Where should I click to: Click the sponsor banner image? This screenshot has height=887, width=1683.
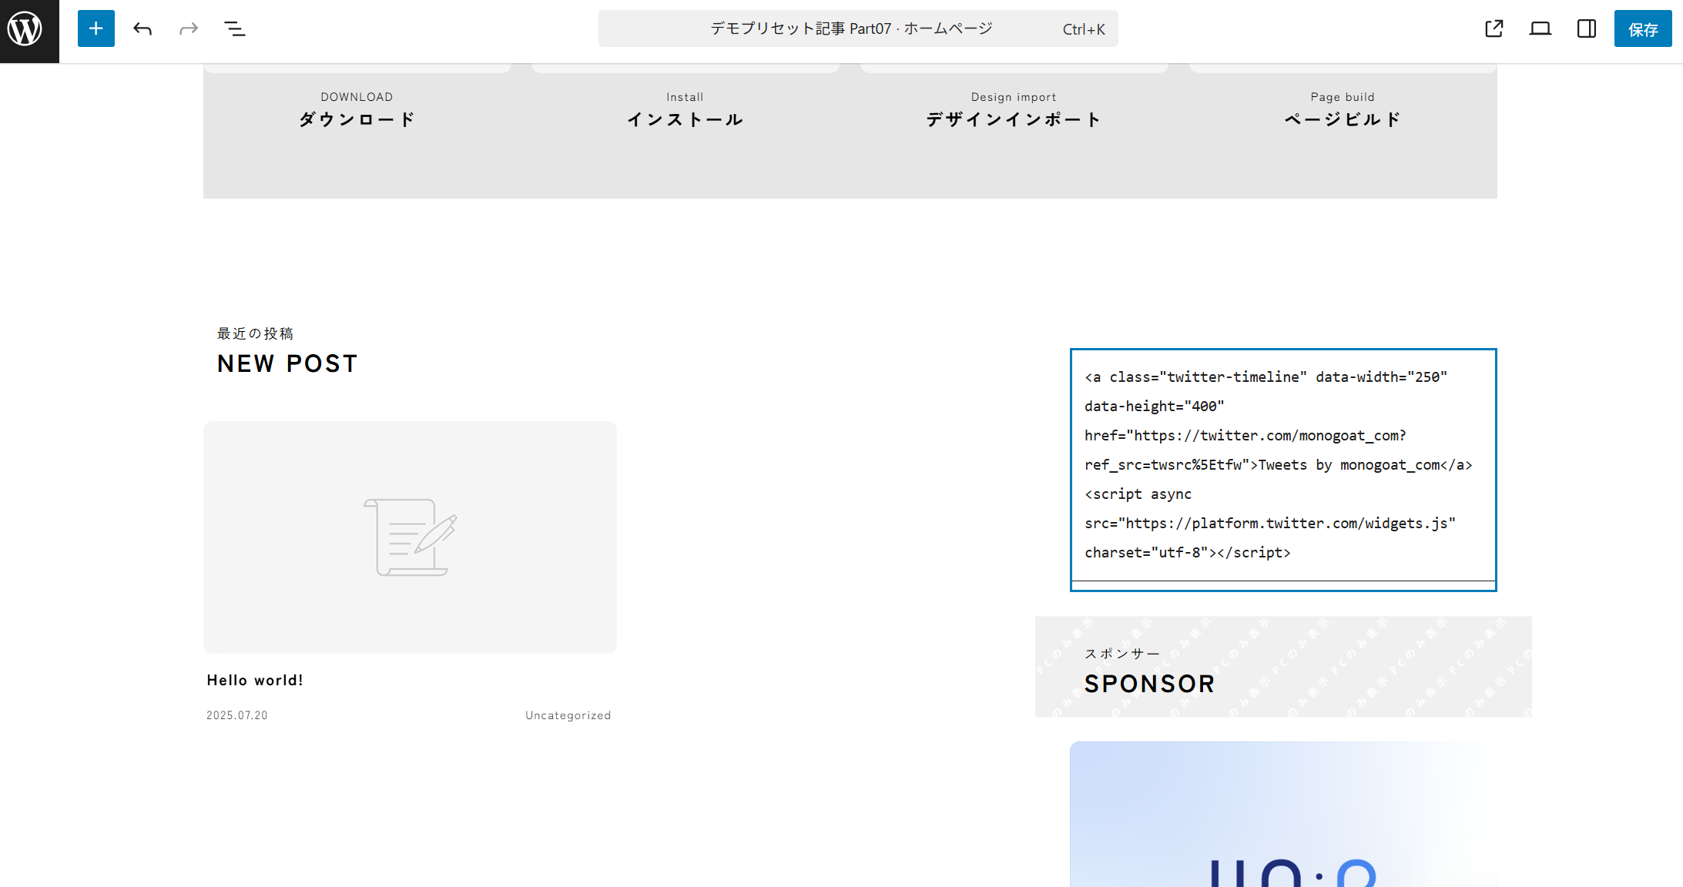click(1283, 815)
